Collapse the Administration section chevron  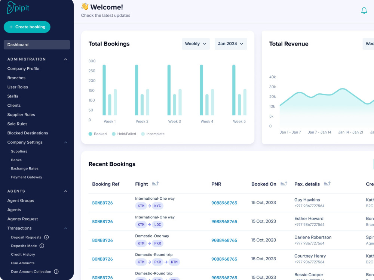(66, 59)
